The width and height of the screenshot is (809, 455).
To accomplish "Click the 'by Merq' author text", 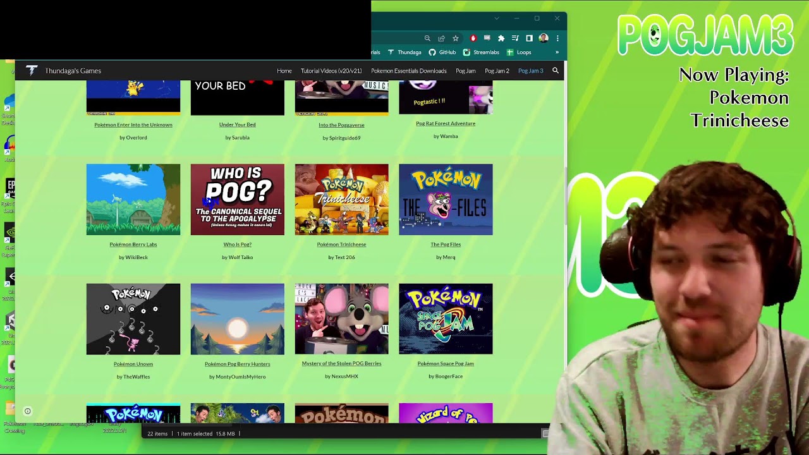I will pos(446,257).
